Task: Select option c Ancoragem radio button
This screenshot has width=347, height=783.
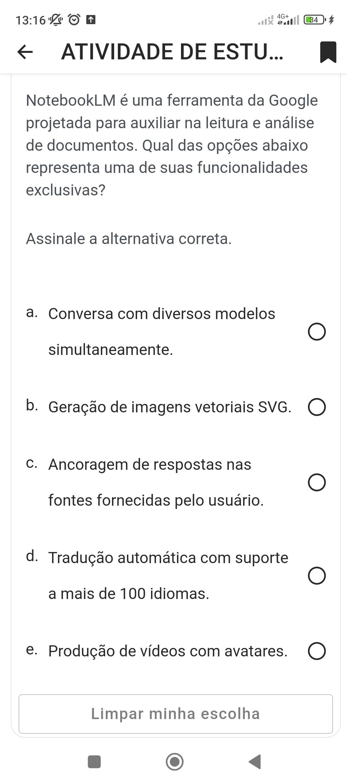Action: [x=317, y=483]
